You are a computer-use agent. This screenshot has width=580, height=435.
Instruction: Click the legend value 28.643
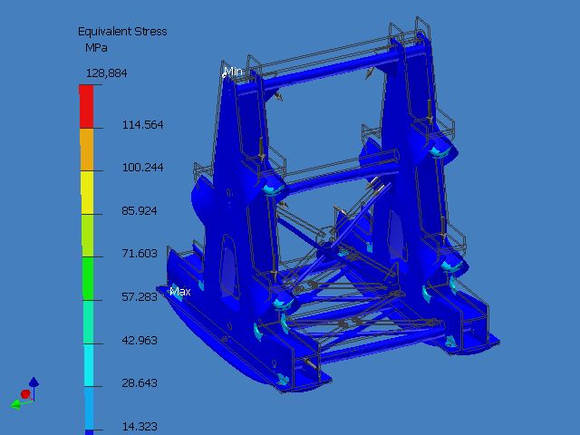click(x=140, y=382)
